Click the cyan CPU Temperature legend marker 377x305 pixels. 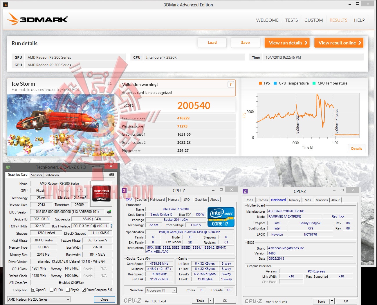(x=314, y=83)
